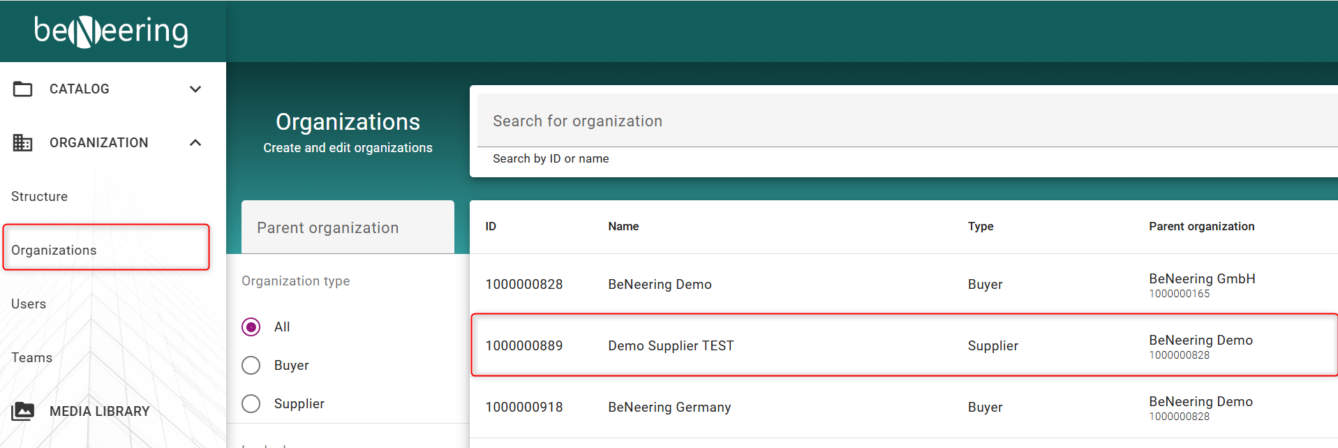The image size is (1338, 448).
Task: Select the Supplier radio button
Action: point(251,404)
